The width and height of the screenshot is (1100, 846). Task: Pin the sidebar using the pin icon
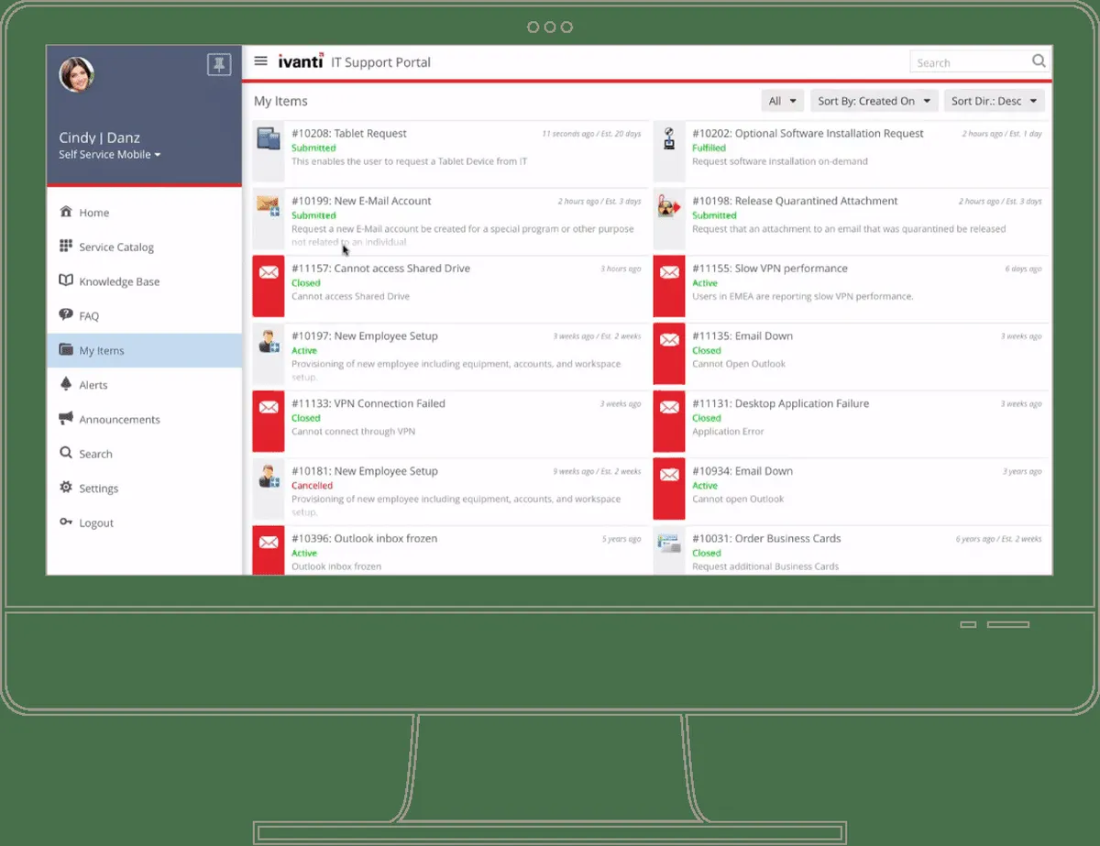point(218,64)
